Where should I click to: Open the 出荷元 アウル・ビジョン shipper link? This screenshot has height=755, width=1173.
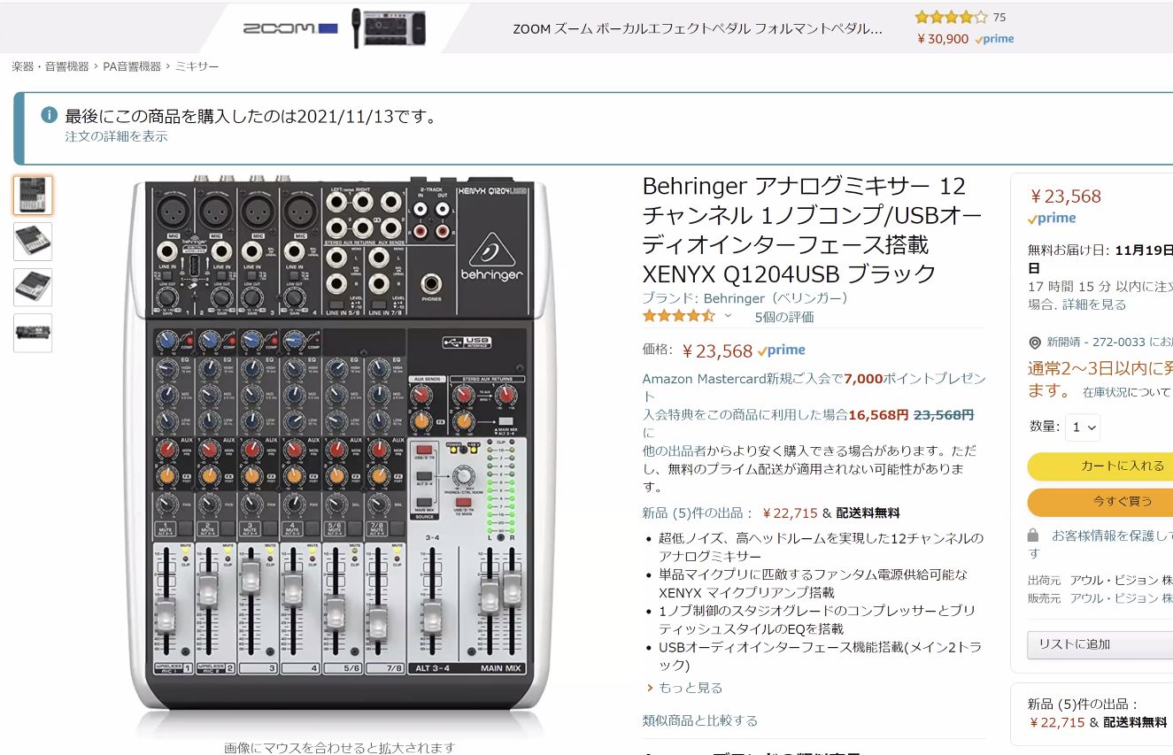click(x=1120, y=581)
